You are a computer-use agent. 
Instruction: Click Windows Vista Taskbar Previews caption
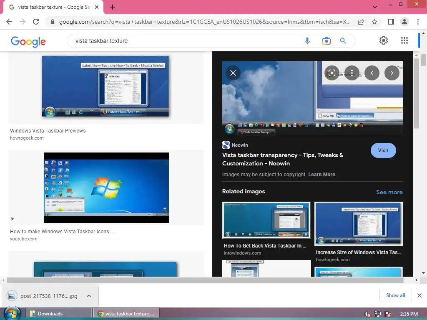(48, 130)
